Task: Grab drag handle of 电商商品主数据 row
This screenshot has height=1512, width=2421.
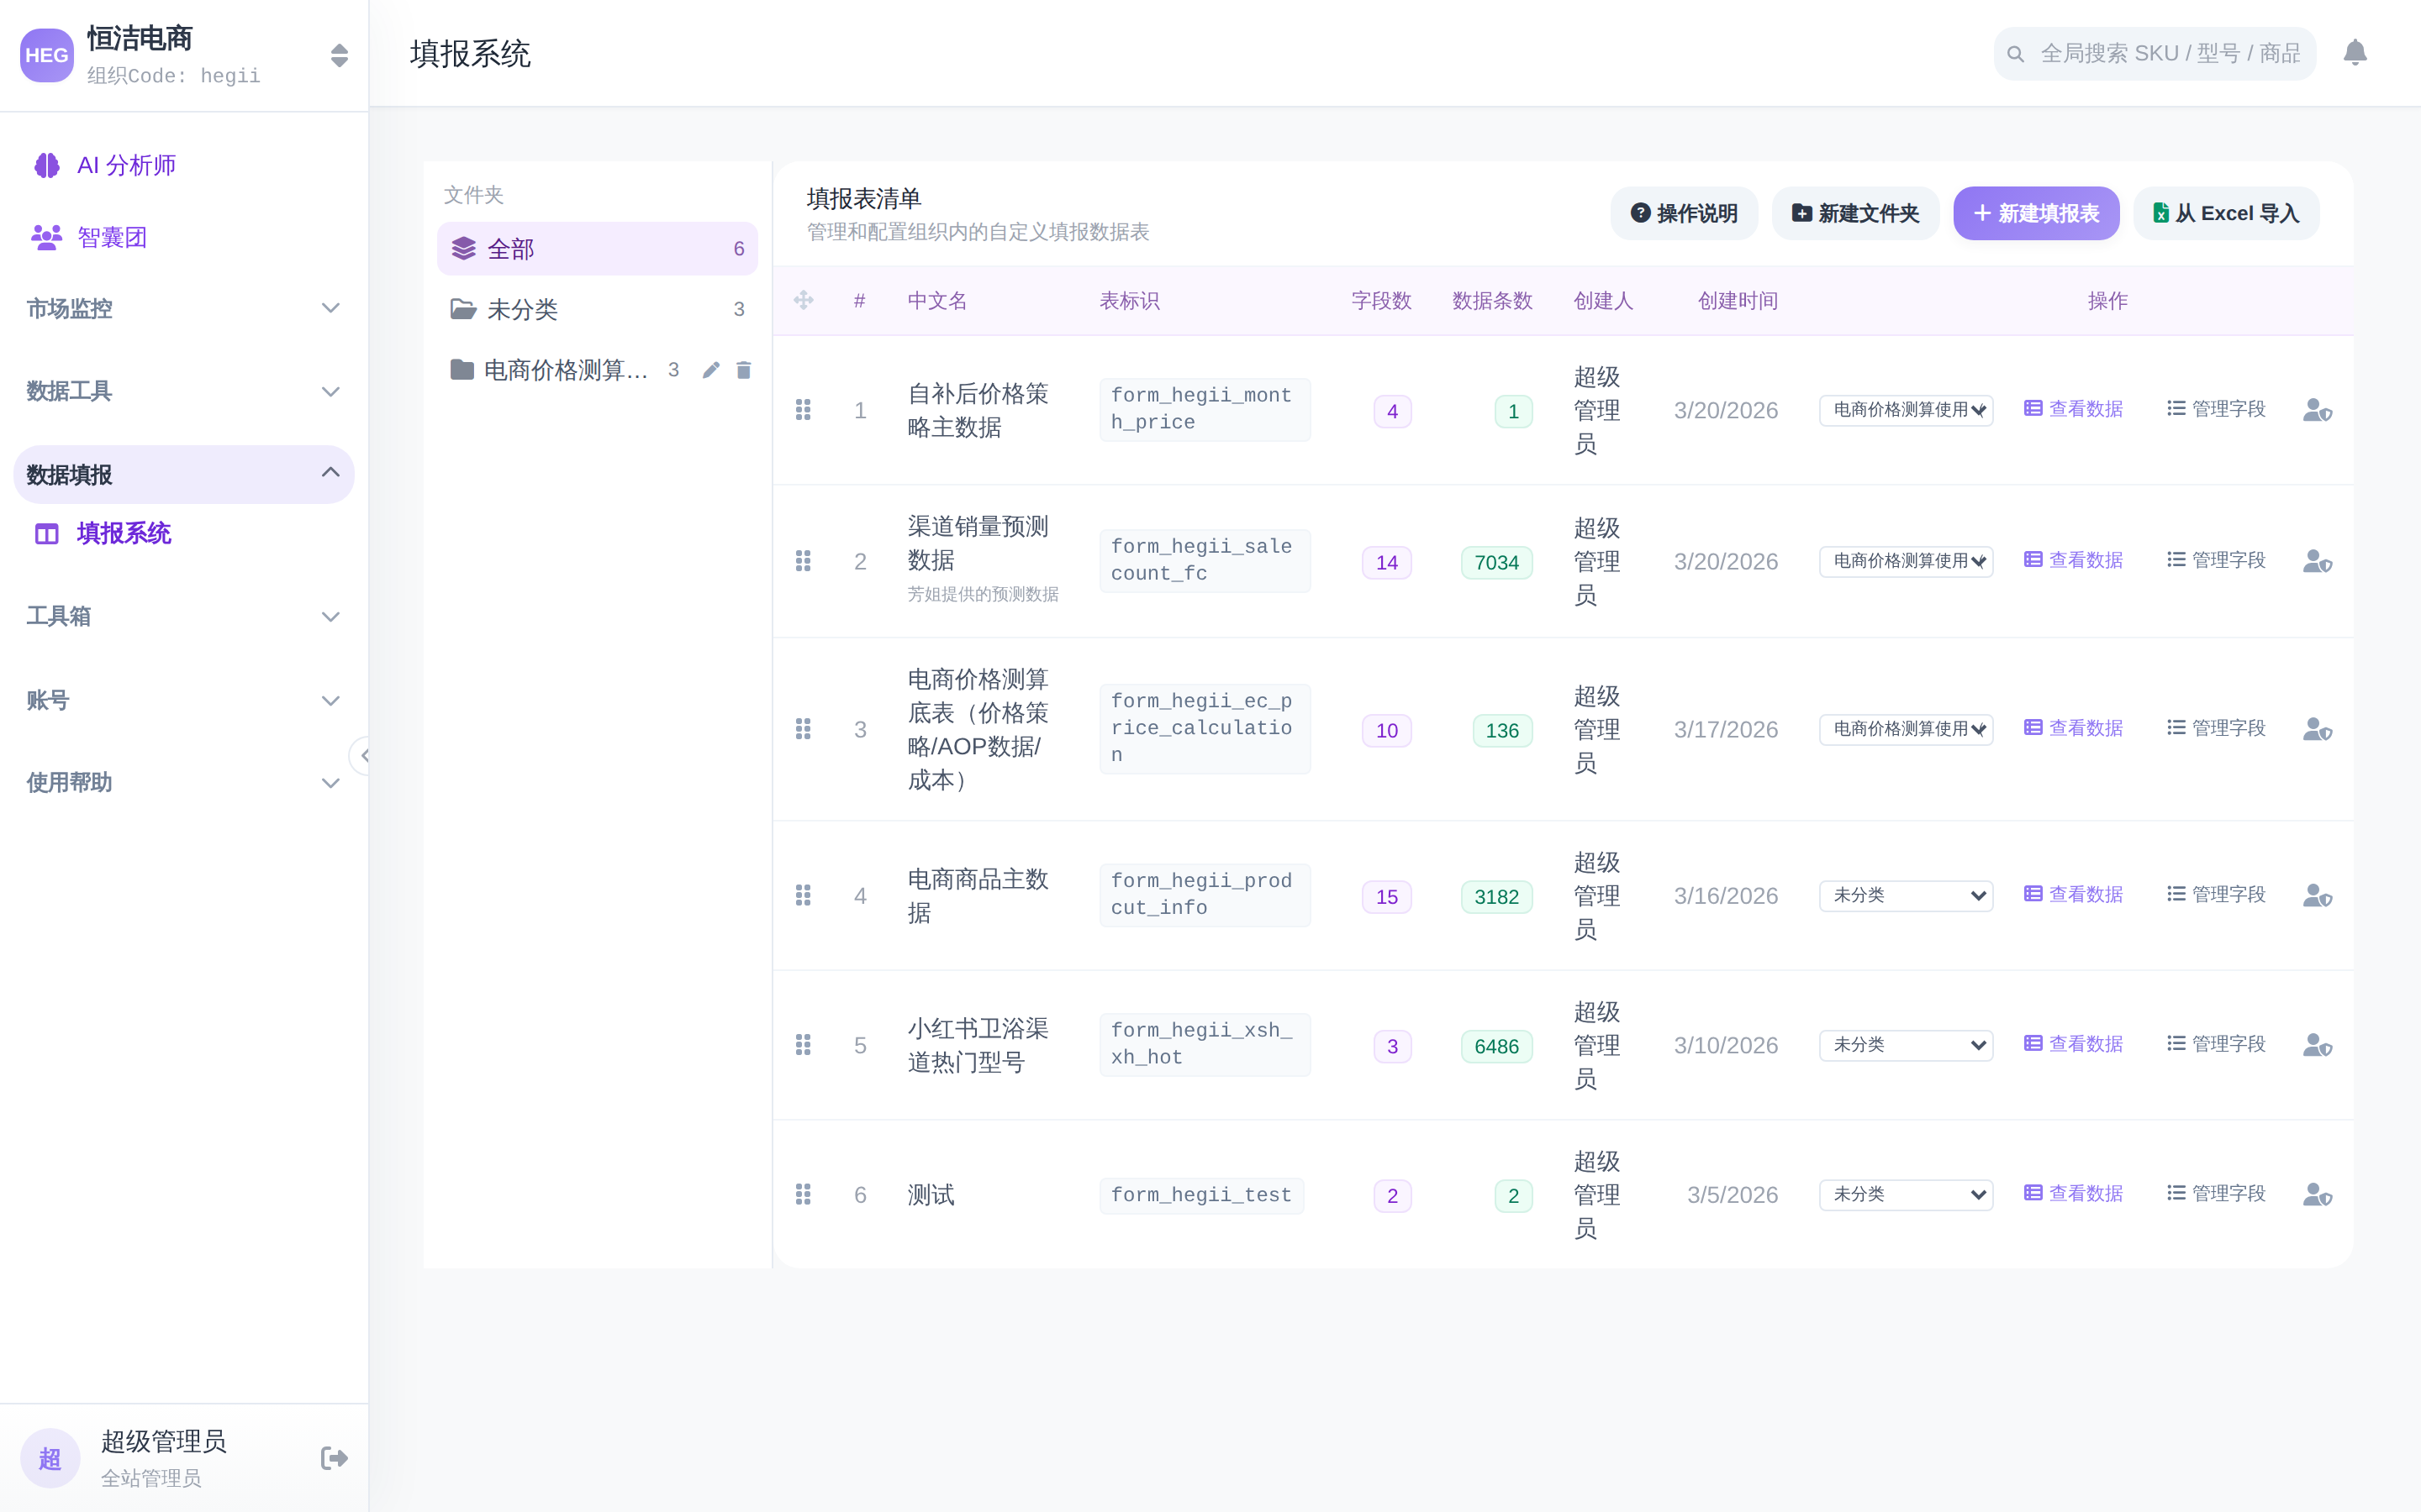Action: pos(802,895)
